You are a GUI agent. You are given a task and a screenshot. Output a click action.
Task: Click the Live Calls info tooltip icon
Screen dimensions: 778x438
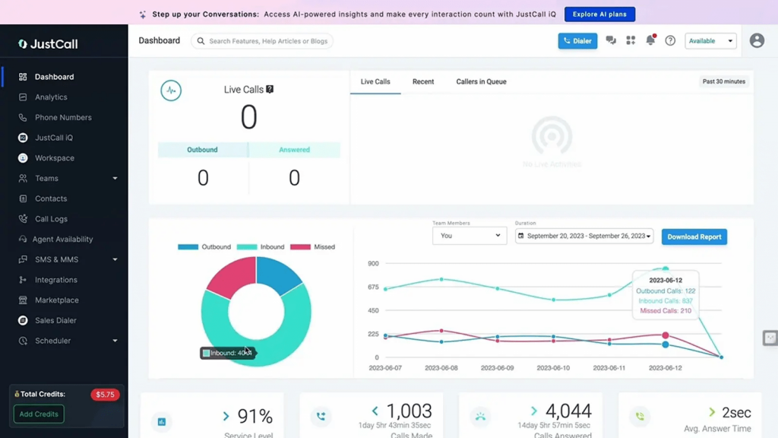pyautogui.click(x=270, y=90)
